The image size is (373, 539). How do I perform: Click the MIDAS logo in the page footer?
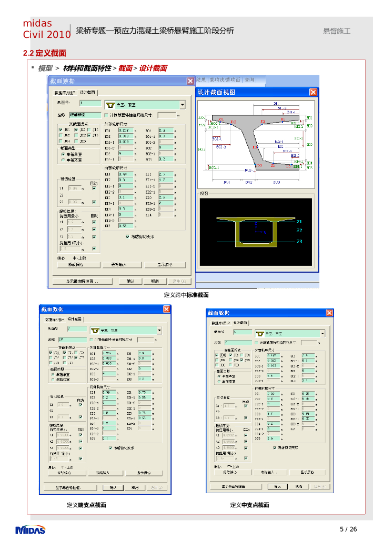pyautogui.click(x=31, y=529)
